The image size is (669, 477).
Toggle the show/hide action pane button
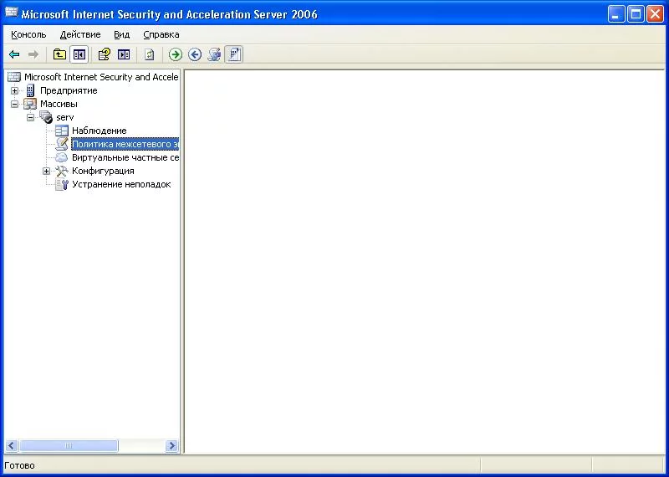[124, 54]
